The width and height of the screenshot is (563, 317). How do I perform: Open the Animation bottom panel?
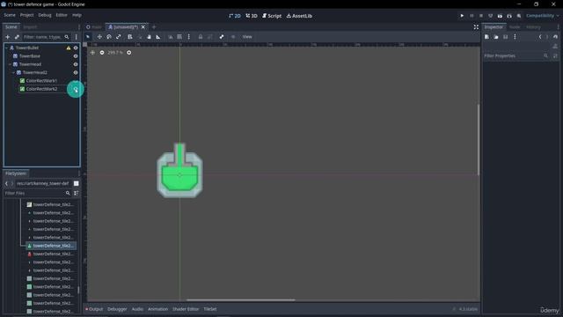[157, 309]
